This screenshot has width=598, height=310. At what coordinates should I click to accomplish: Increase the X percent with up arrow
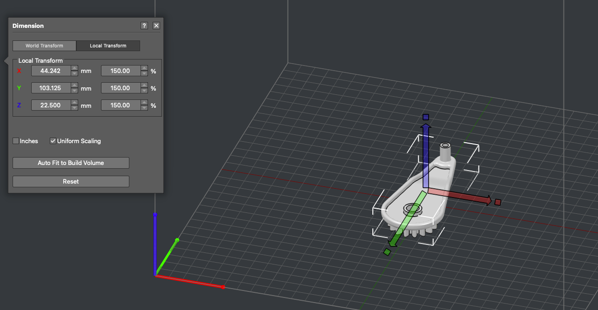(144, 68)
